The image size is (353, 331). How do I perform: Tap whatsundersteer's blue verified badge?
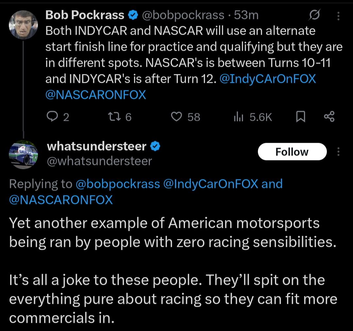pos(155,146)
